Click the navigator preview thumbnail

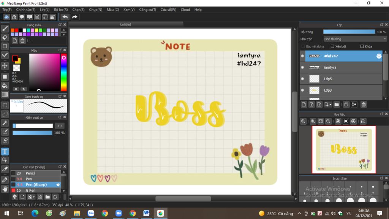(344, 149)
